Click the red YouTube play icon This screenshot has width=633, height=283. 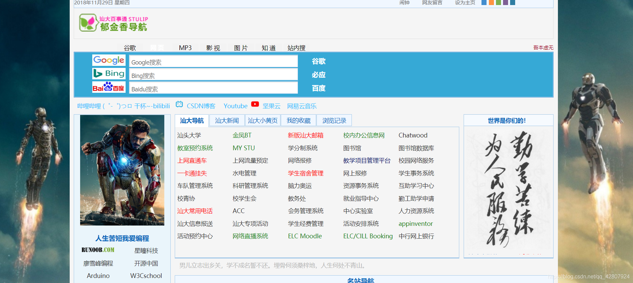(255, 104)
